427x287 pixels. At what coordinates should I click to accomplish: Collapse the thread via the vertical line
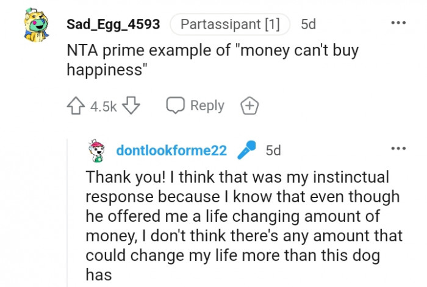(x=66, y=213)
